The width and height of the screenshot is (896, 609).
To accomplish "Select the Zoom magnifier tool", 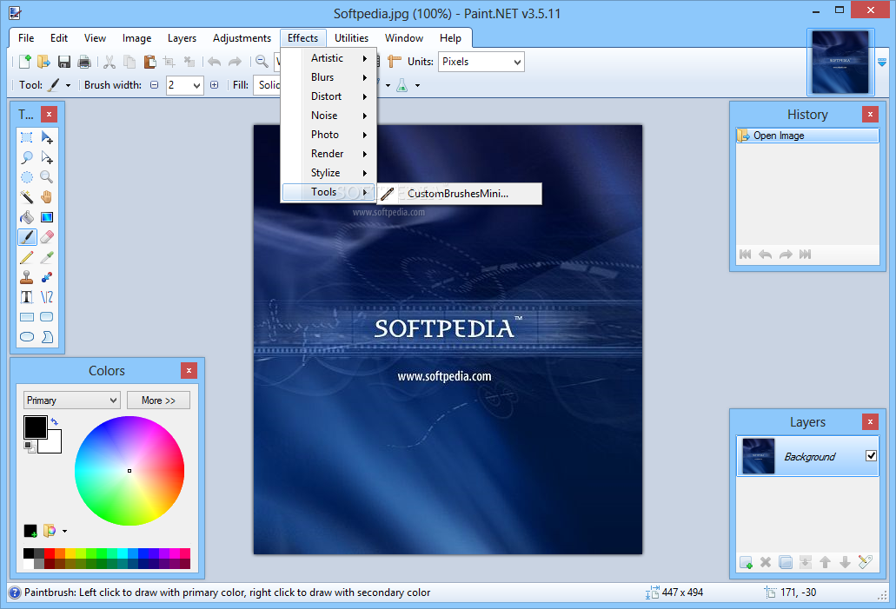I will 47,177.
